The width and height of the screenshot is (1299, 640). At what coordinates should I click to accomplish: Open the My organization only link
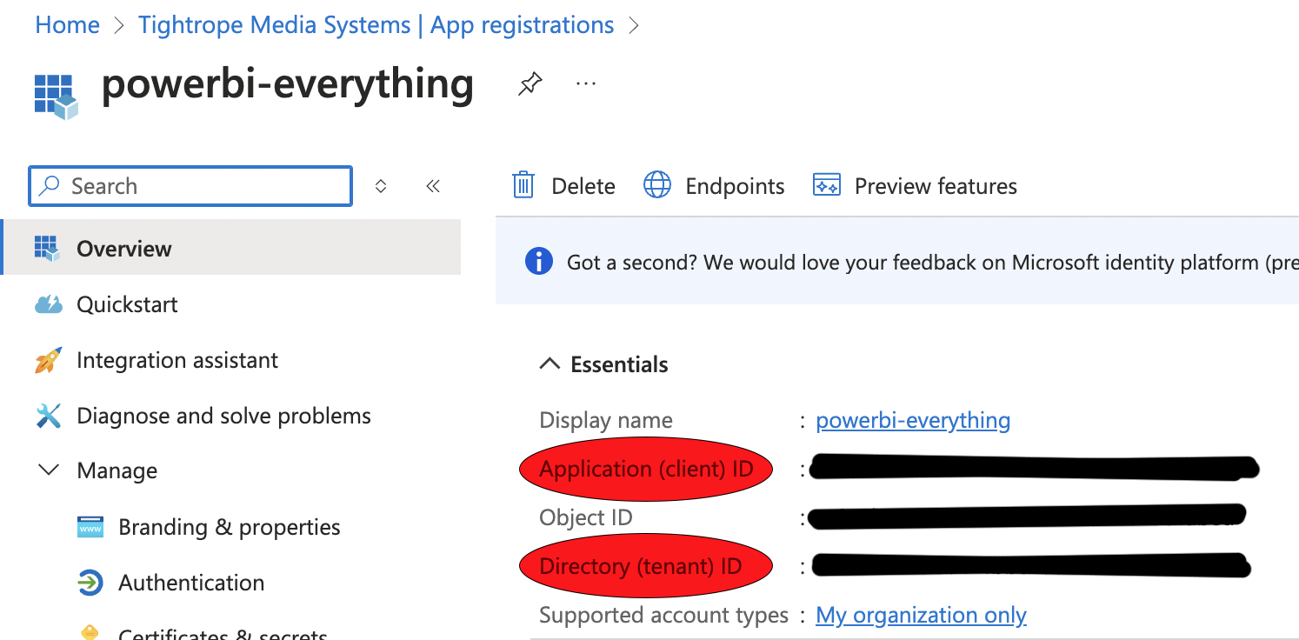pyautogui.click(x=921, y=615)
